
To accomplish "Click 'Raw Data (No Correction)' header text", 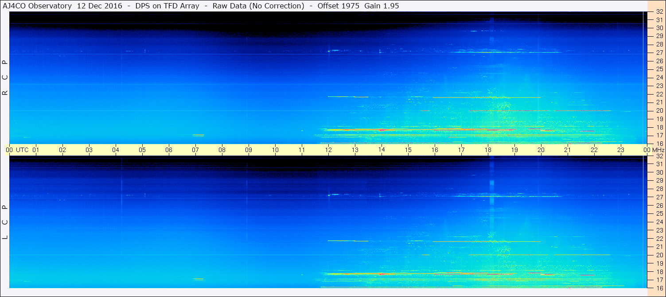I will point(258,6).
